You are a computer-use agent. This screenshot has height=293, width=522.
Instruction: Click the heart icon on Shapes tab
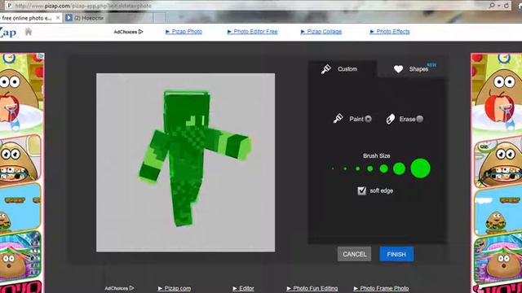398,69
